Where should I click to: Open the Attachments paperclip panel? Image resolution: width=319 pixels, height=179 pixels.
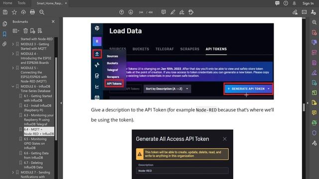4,44
